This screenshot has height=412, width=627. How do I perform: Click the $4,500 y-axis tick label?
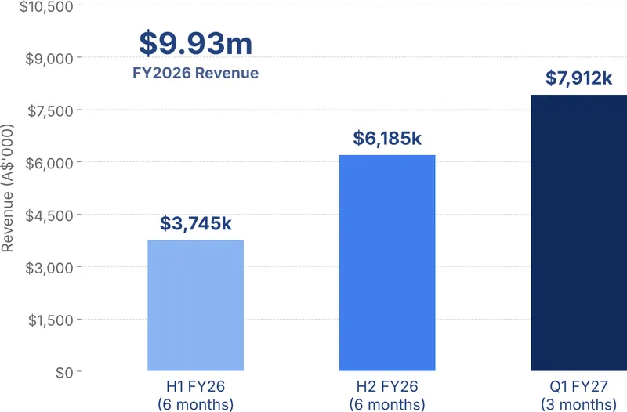(x=49, y=215)
